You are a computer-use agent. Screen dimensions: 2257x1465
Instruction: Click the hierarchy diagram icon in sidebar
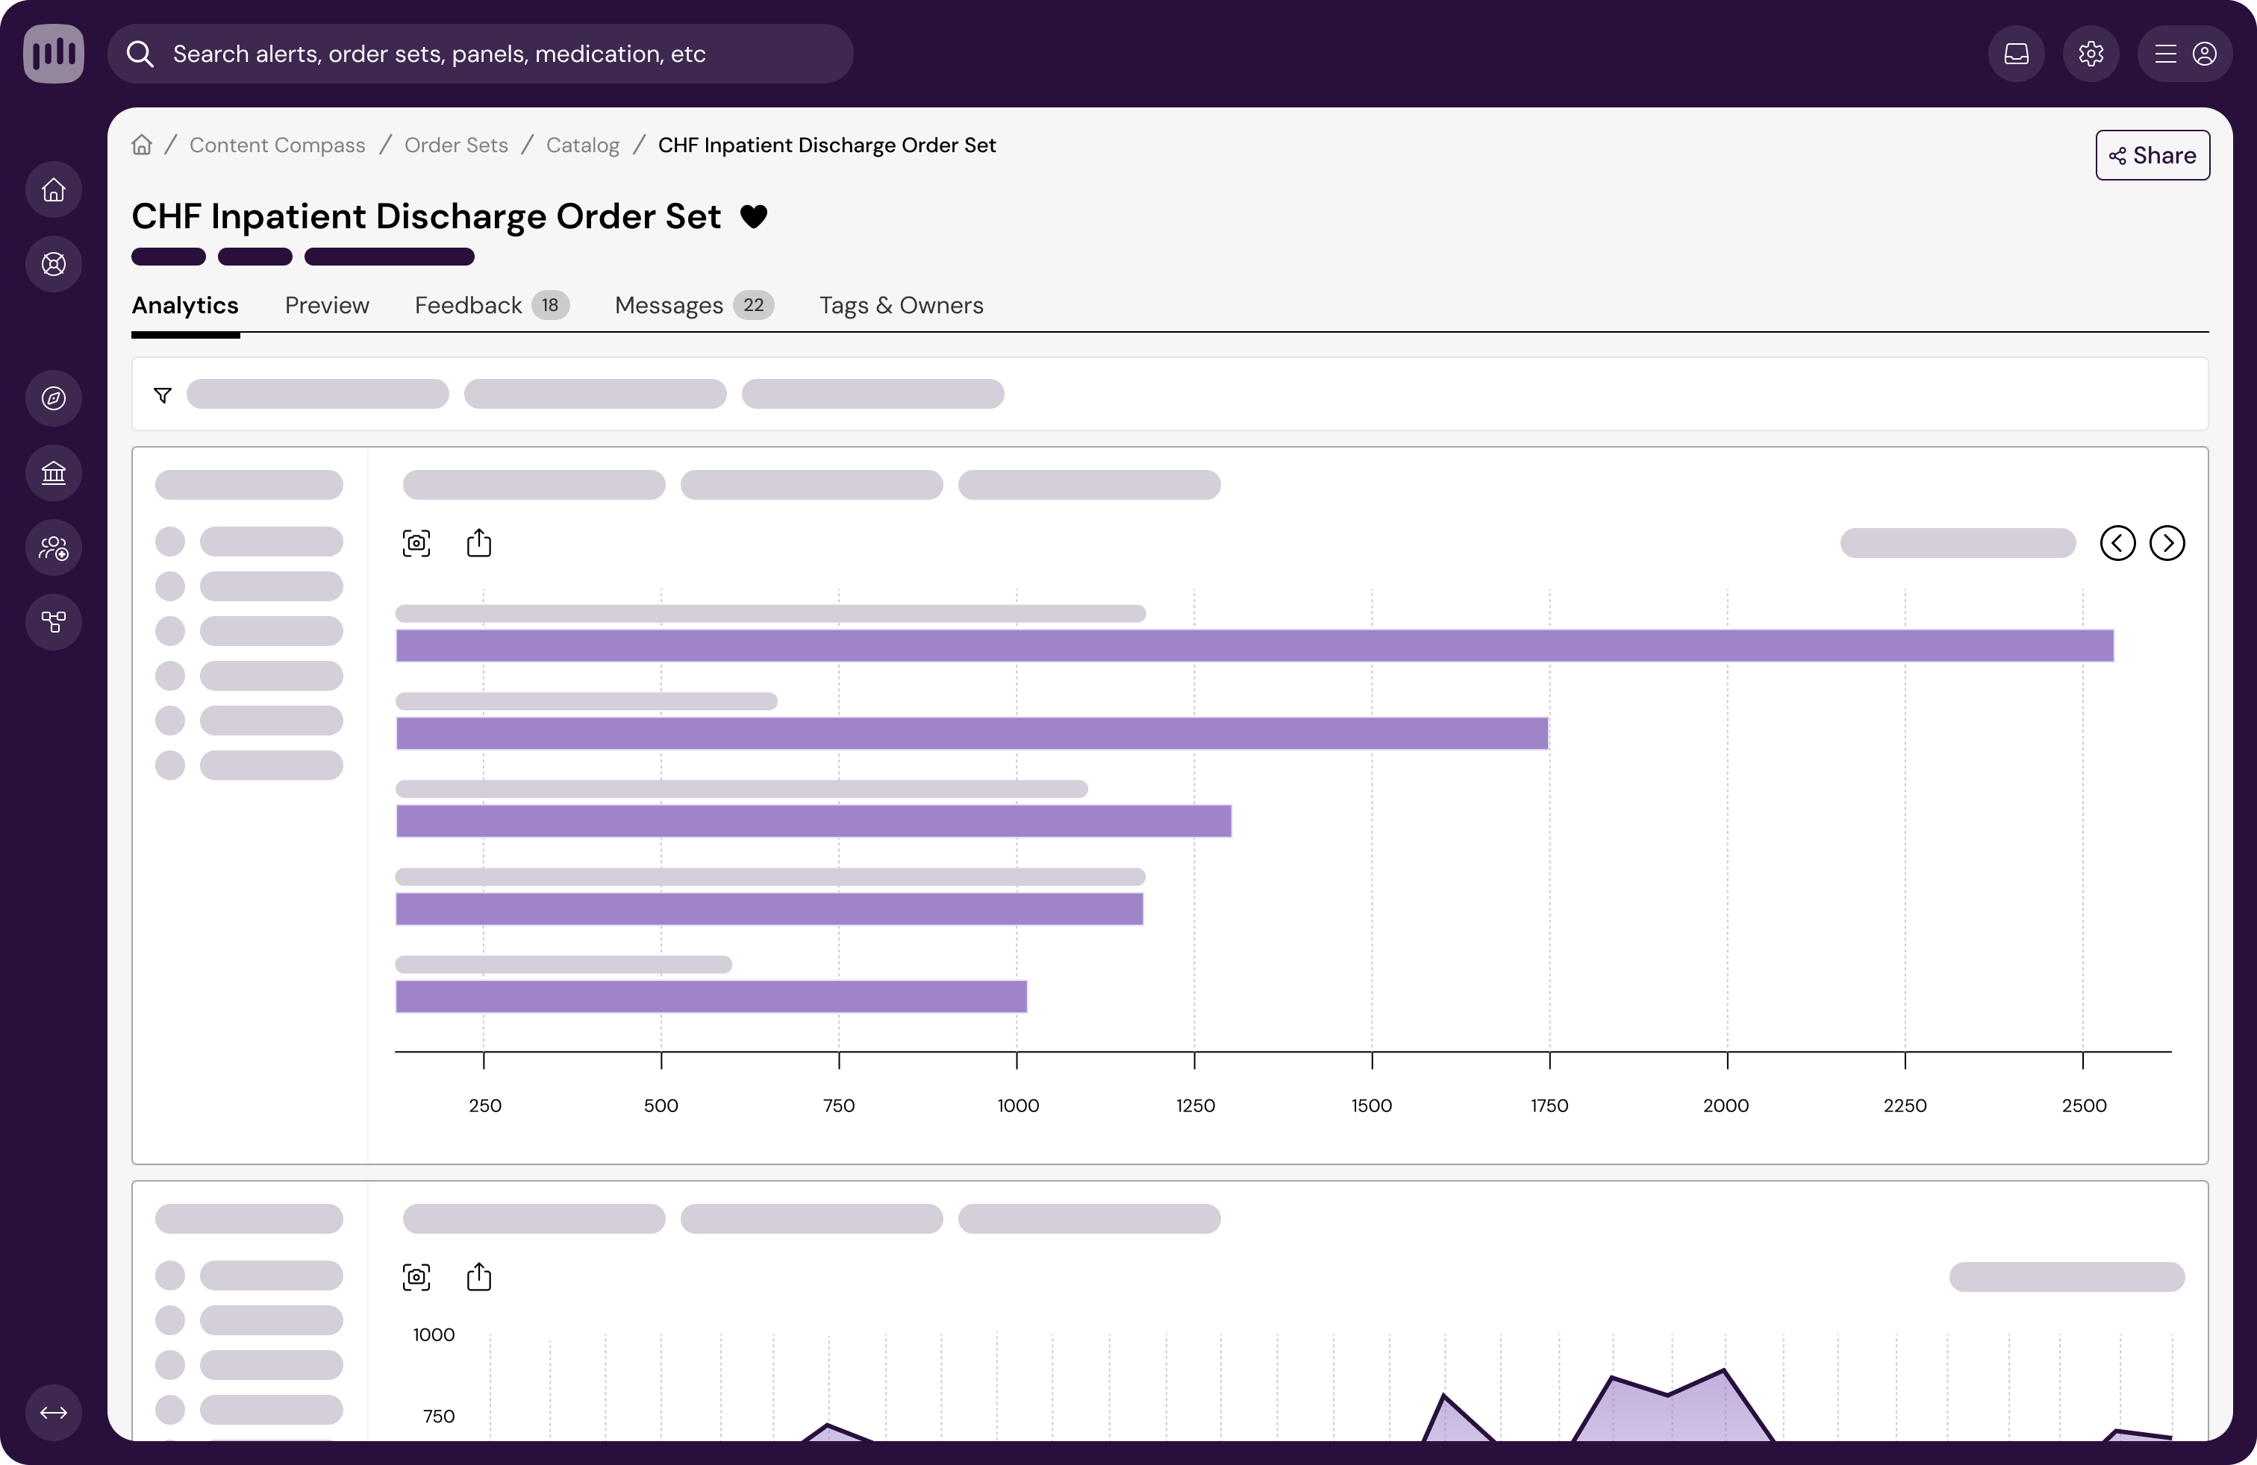(x=54, y=621)
